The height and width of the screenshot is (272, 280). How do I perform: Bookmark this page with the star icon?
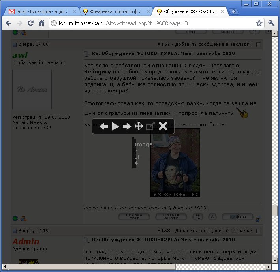(259, 23)
